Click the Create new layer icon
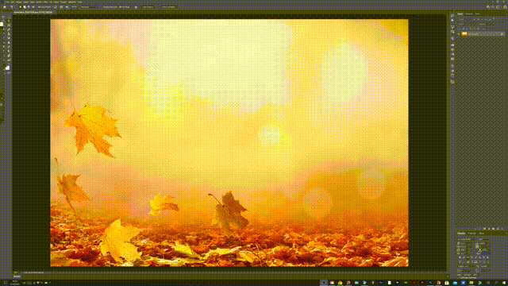Screen dimensions: 508x286 coord(498,229)
